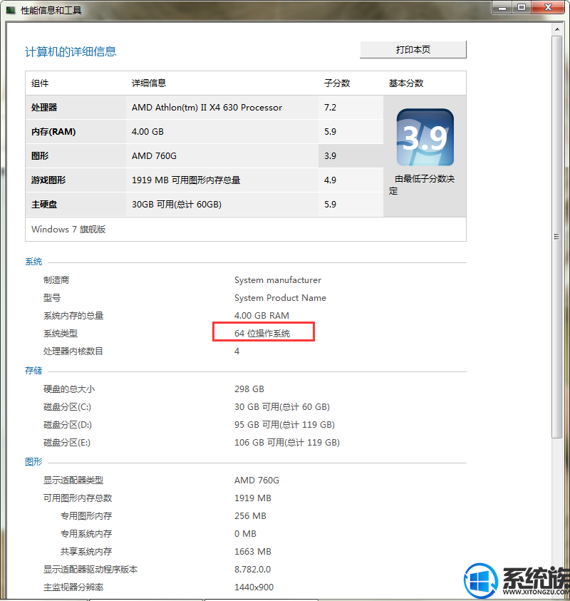
Task: Click the 游戏图形 subscore 4.9
Action: 330,180
